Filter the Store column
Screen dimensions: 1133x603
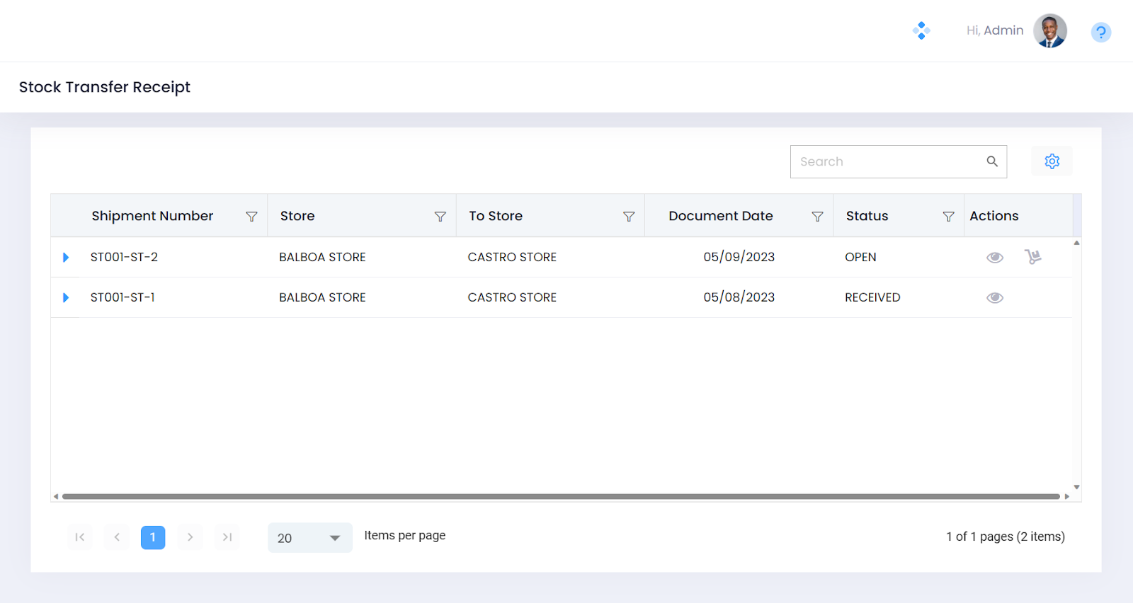click(x=440, y=217)
